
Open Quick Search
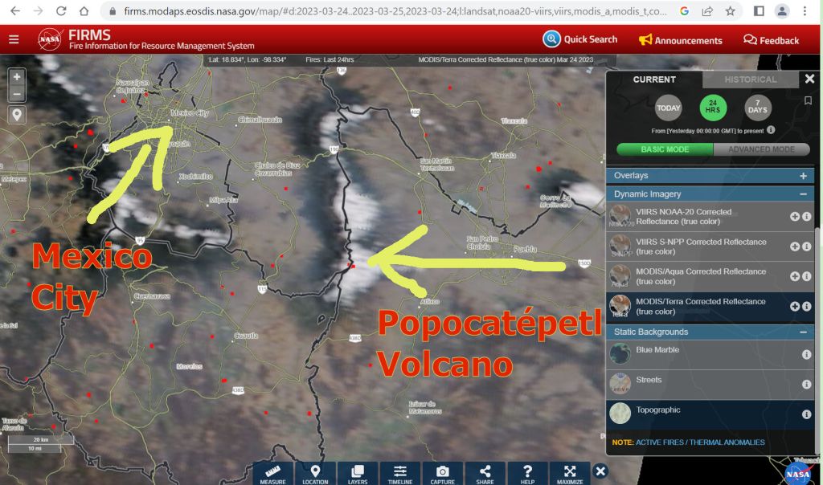580,39
